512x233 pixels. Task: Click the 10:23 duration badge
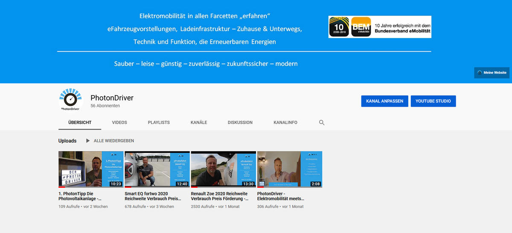point(116,184)
